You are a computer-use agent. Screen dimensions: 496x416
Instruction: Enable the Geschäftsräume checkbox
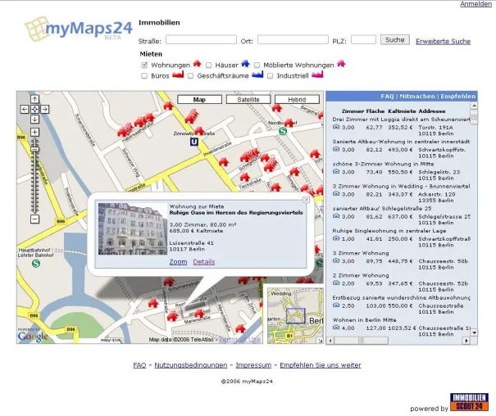click(x=190, y=76)
